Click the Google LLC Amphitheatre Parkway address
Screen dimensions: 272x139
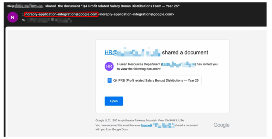tap(139, 120)
